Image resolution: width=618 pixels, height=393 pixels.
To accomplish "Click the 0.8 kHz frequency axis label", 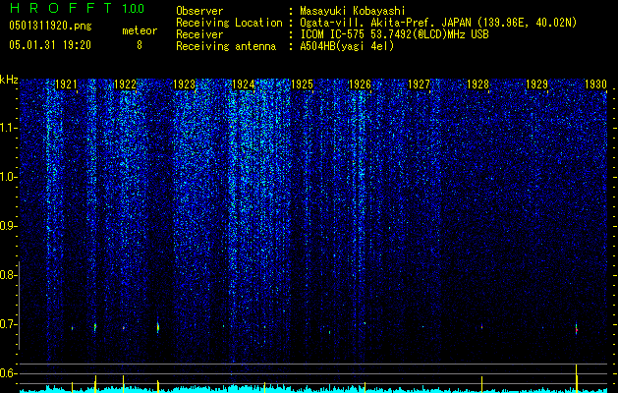I will 9,275.
